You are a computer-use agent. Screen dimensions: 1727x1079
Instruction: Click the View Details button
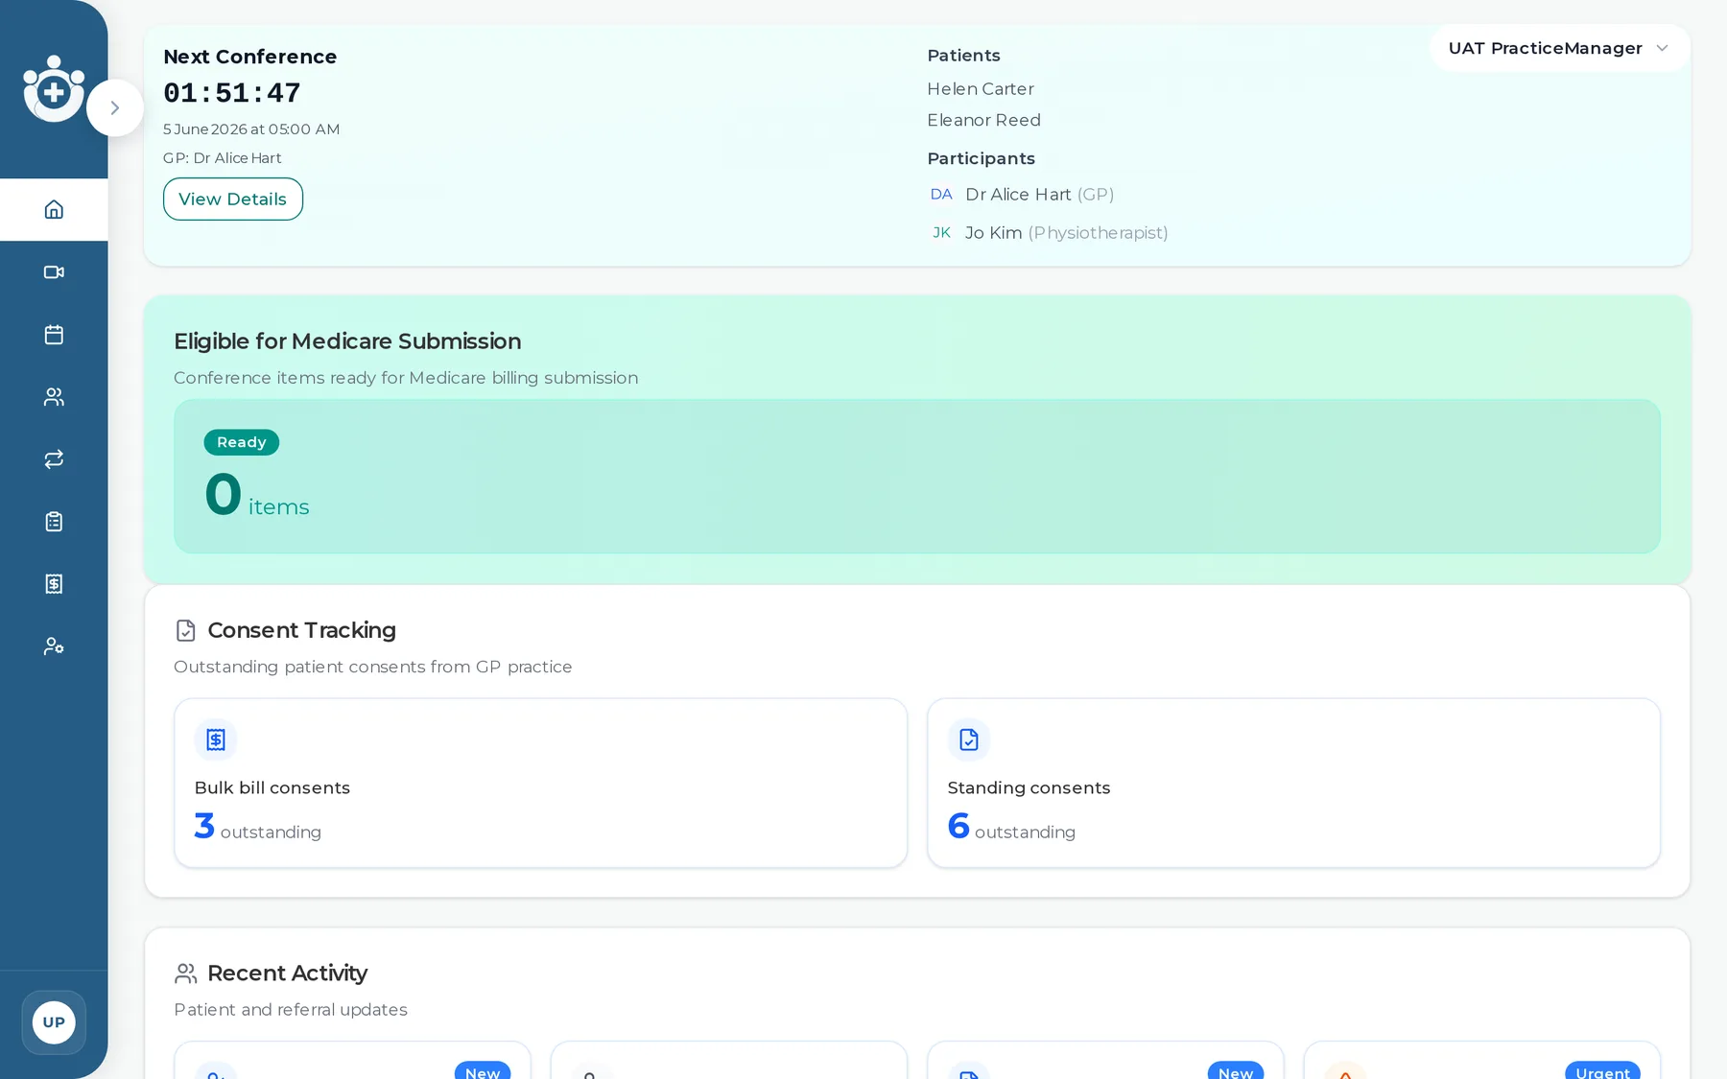(x=233, y=199)
